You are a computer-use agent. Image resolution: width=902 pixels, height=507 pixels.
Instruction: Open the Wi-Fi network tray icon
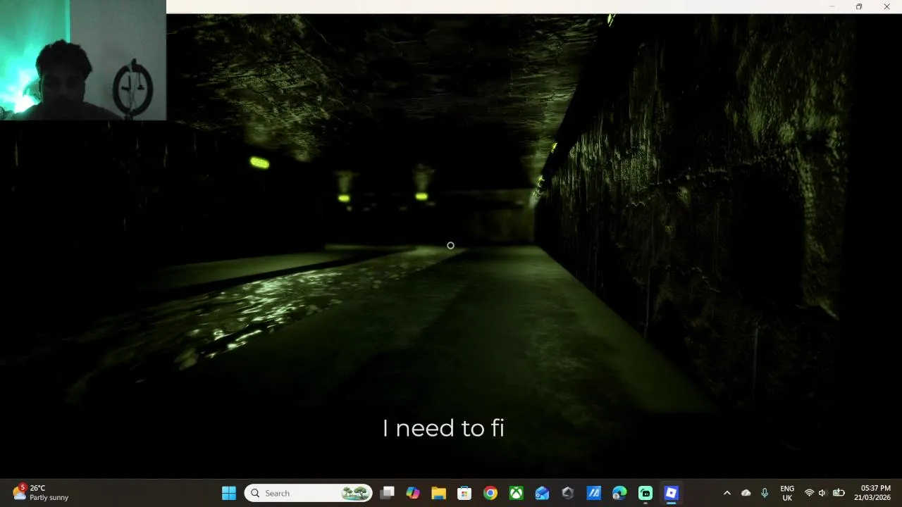point(809,493)
